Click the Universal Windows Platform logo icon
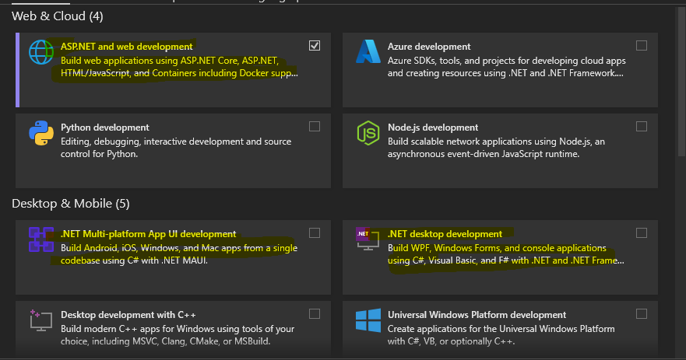The height and width of the screenshot is (360, 686). 367,320
